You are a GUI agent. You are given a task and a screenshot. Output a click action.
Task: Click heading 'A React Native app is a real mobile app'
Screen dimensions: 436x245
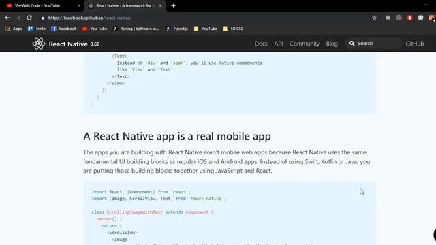tap(177, 136)
